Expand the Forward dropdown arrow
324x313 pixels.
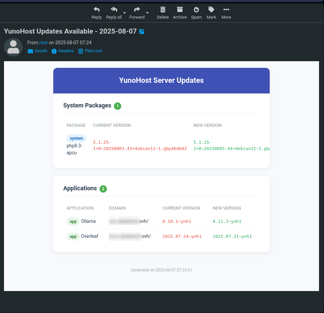(147, 13)
